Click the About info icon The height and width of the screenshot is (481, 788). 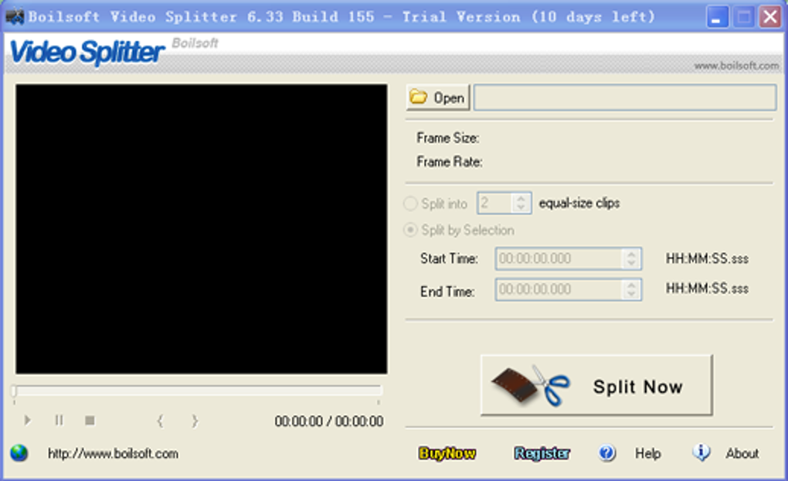[x=701, y=452]
